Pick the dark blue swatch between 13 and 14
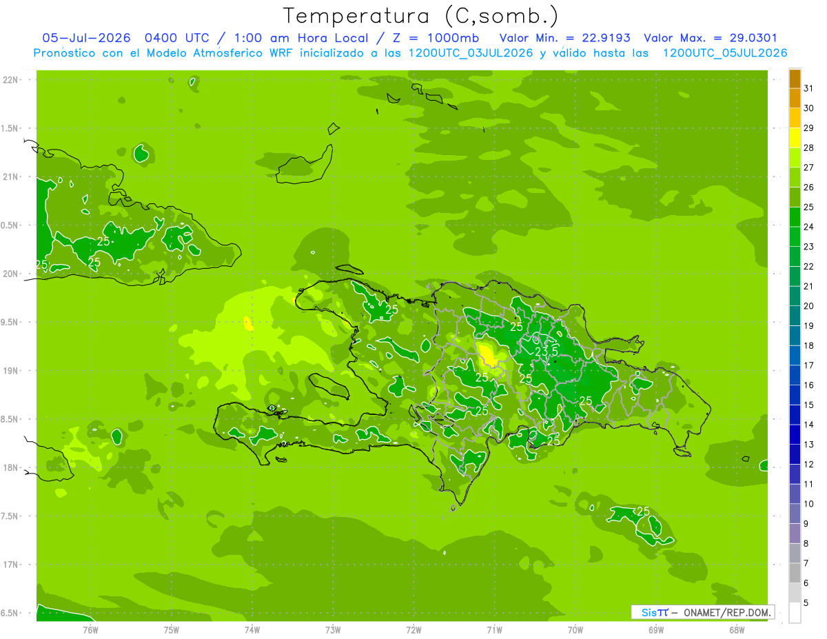 [x=795, y=435]
